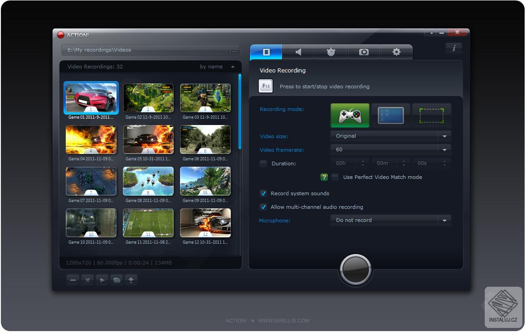Select the Game 01 red car thumbnail
The width and height of the screenshot is (526, 332).
(x=91, y=97)
